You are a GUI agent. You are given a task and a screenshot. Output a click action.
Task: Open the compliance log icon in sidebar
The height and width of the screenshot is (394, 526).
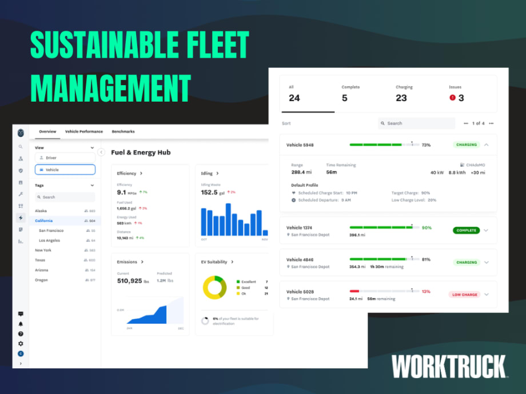pos(21,183)
